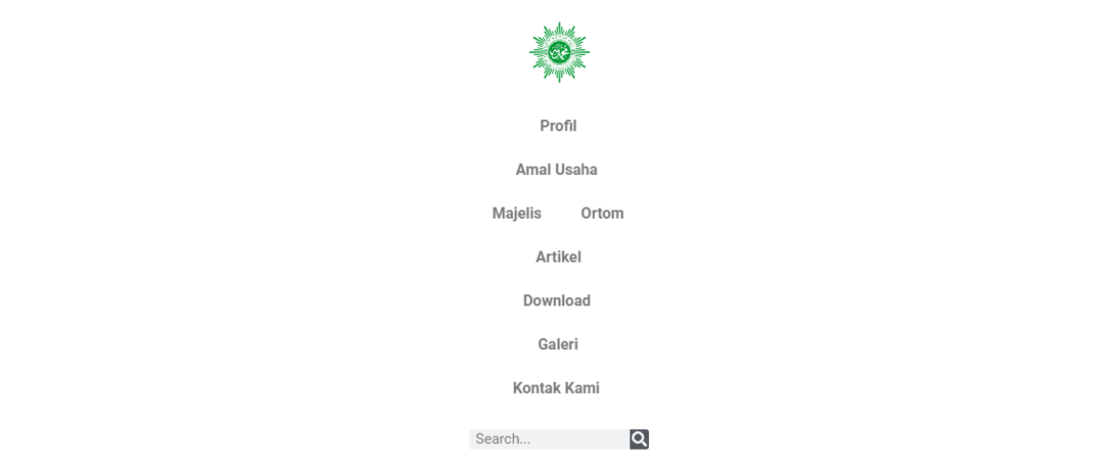Navigate to the Download page
The image size is (1119, 459).
tap(557, 301)
